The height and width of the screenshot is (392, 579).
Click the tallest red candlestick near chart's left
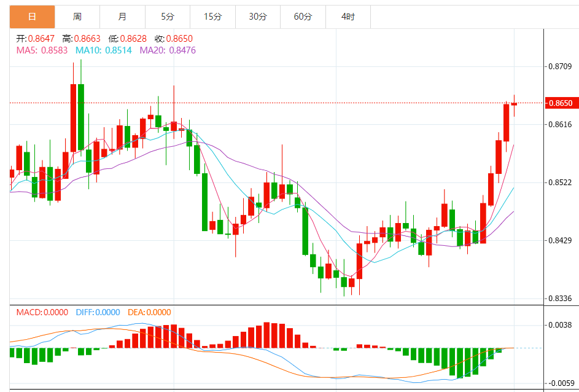pyautogui.click(x=73, y=118)
